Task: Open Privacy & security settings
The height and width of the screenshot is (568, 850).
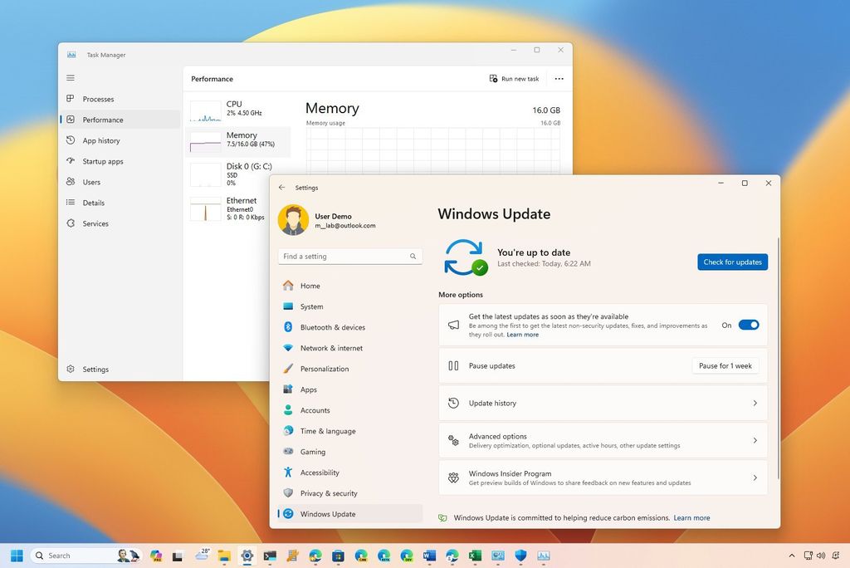Action: tap(329, 493)
